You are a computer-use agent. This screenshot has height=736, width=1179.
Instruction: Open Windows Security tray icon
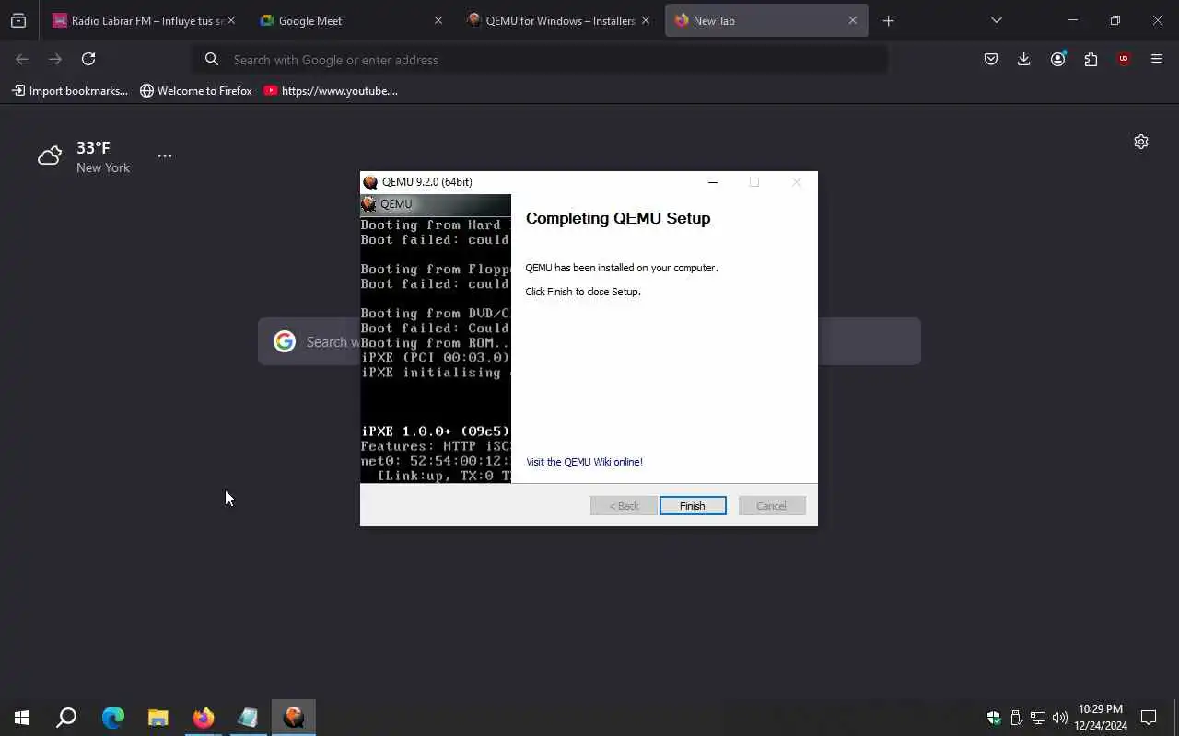994,718
